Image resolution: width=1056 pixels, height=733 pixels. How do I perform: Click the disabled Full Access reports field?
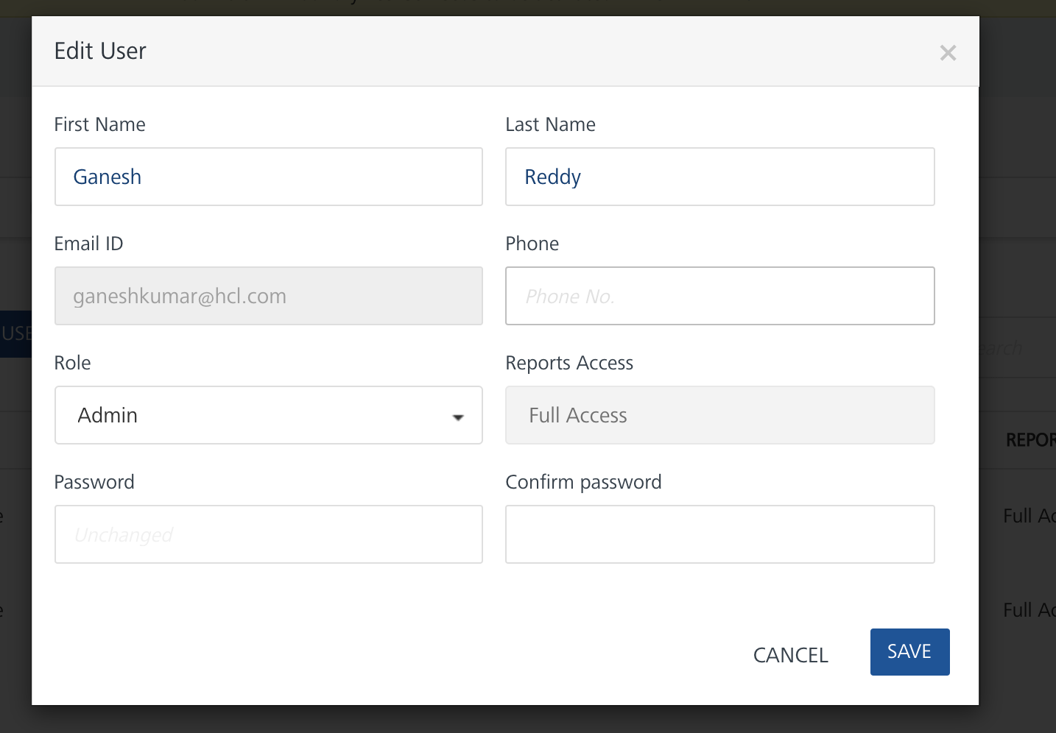pos(719,415)
